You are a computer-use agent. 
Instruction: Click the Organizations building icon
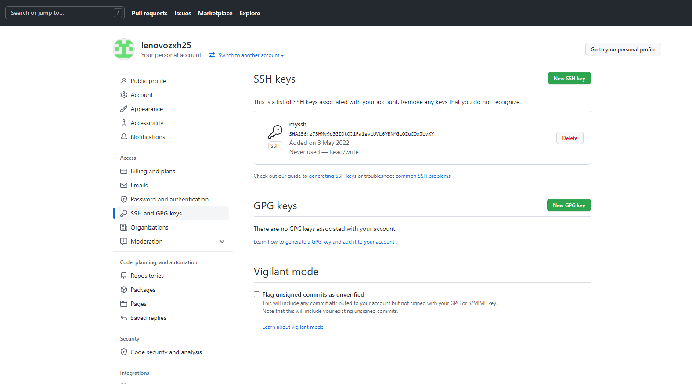(x=124, y=227)
